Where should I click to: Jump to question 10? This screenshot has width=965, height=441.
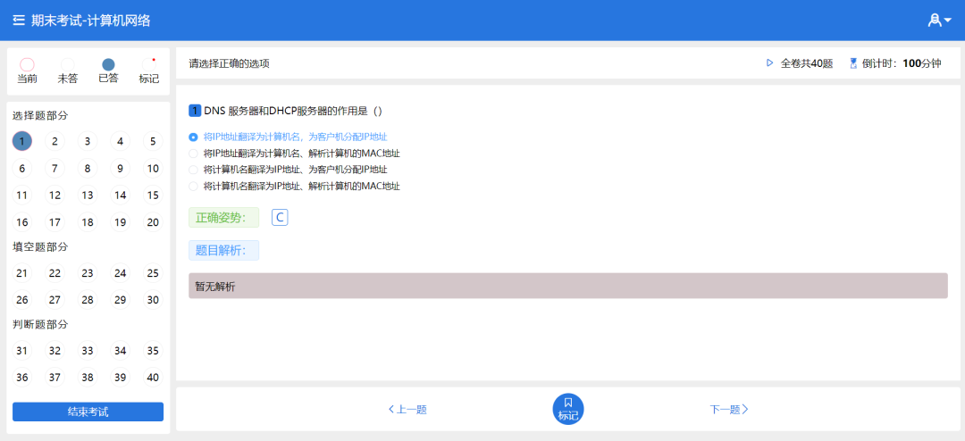pyautogui.click(x=153, y=169)
